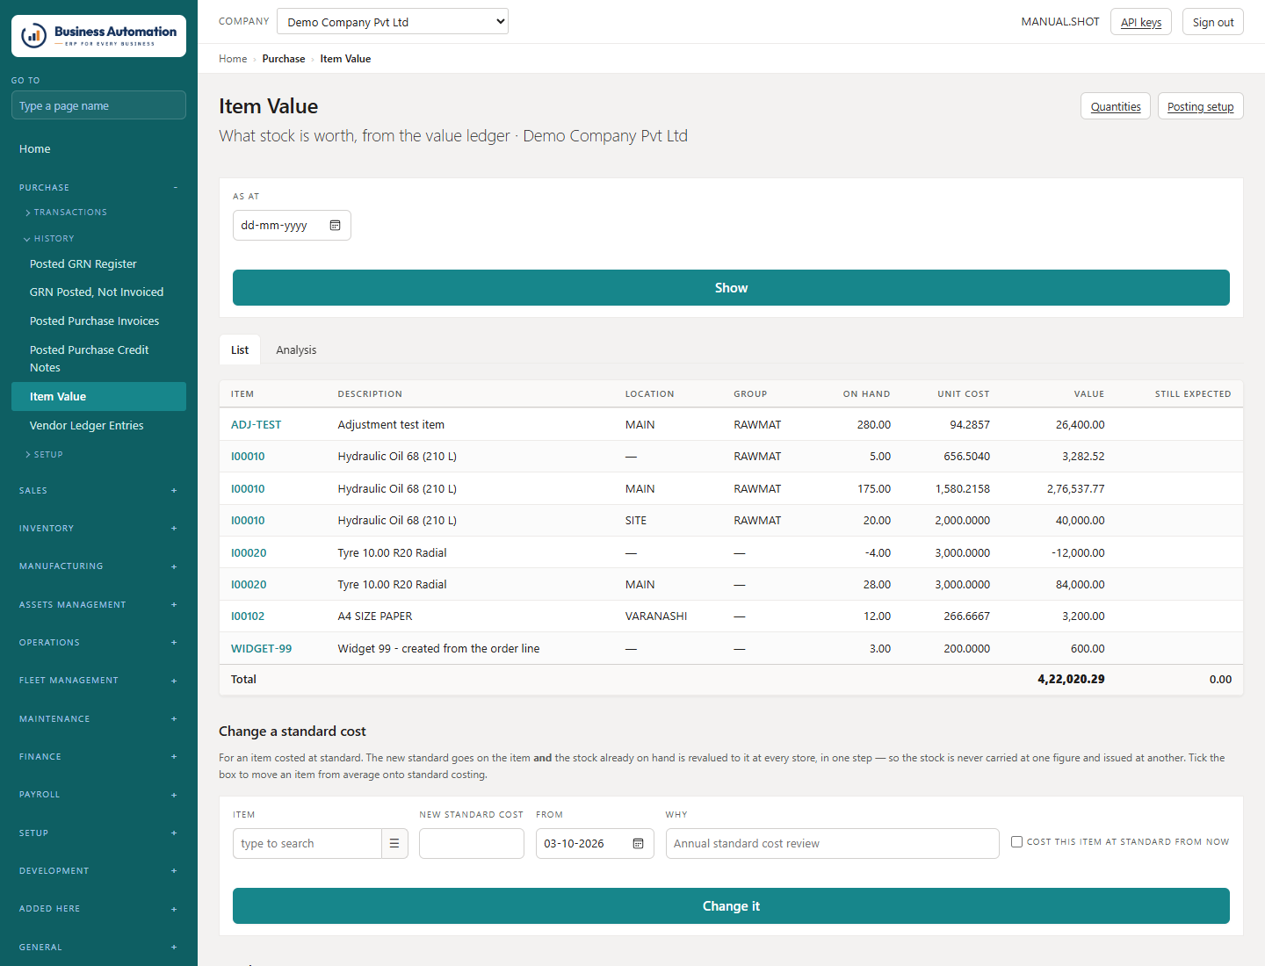Click the New Standard Cost field

click(472, 844)
